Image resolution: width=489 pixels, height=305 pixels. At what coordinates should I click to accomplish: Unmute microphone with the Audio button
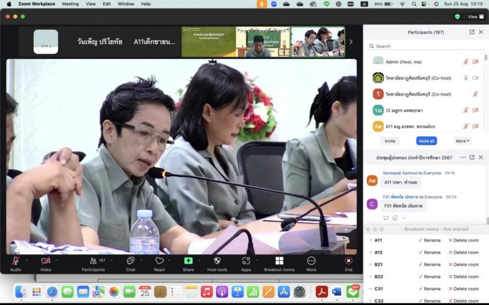click(x=15, y=261)
